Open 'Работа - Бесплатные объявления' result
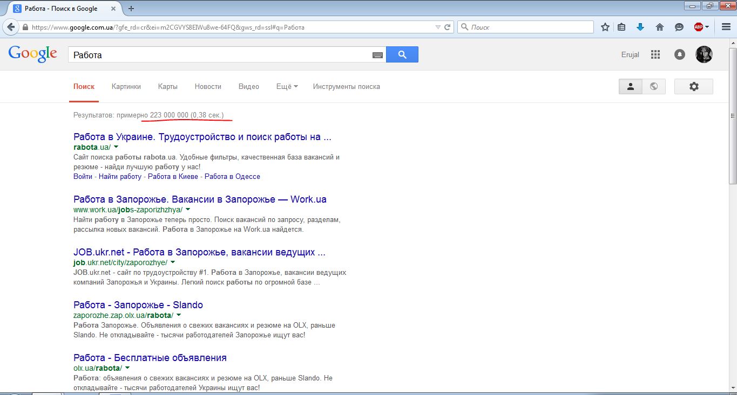This screenshot has height=395, width=737. coord(150,358)
